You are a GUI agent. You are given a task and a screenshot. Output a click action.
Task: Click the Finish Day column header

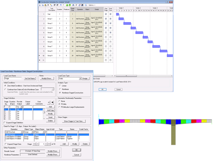pos(72,9)
